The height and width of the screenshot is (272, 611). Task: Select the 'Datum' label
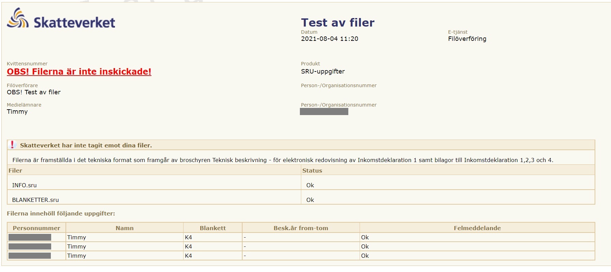pyautogui.click(x=309, y=32)
